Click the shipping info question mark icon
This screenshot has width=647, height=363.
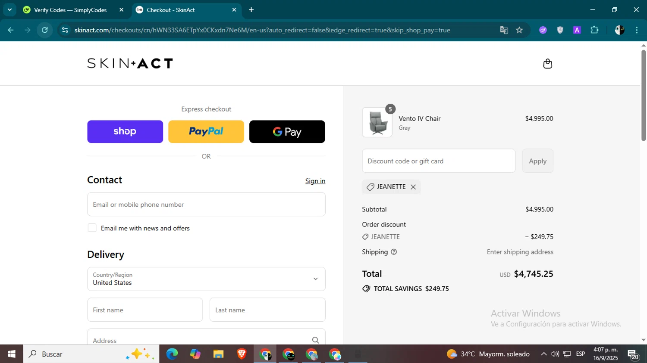[394, 252]
